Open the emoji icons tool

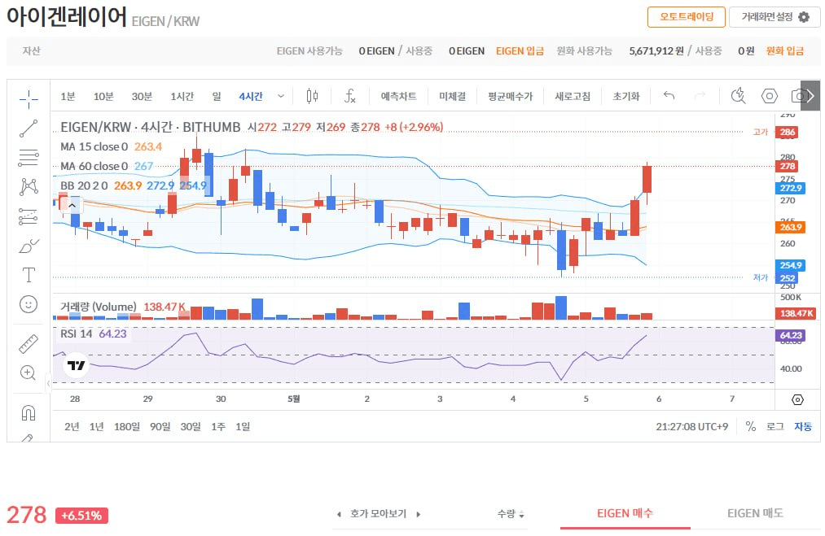point(29,304)
